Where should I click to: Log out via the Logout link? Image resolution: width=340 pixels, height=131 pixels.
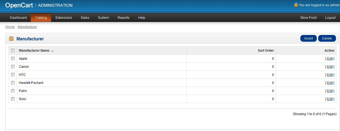pyautogui.click(x=330, y=18)
